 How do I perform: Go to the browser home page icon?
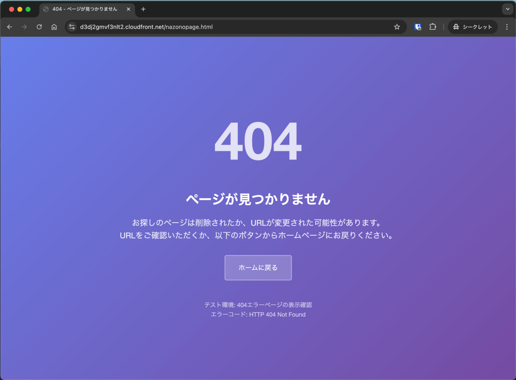pos(54,27)
